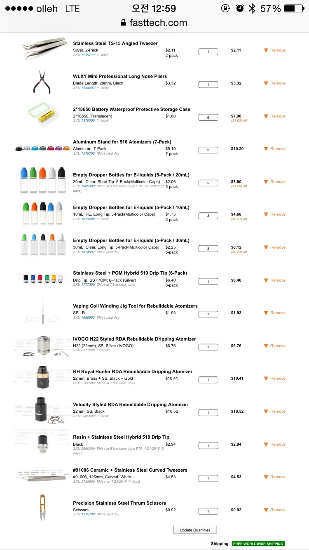Tap the battery icon in the status bar

[295, 8]
